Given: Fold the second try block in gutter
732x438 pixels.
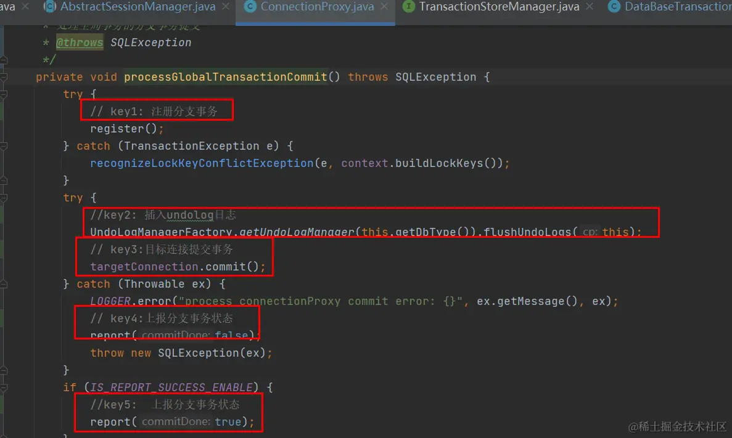Looking at the screenshot, I should [x=4, y=198].
